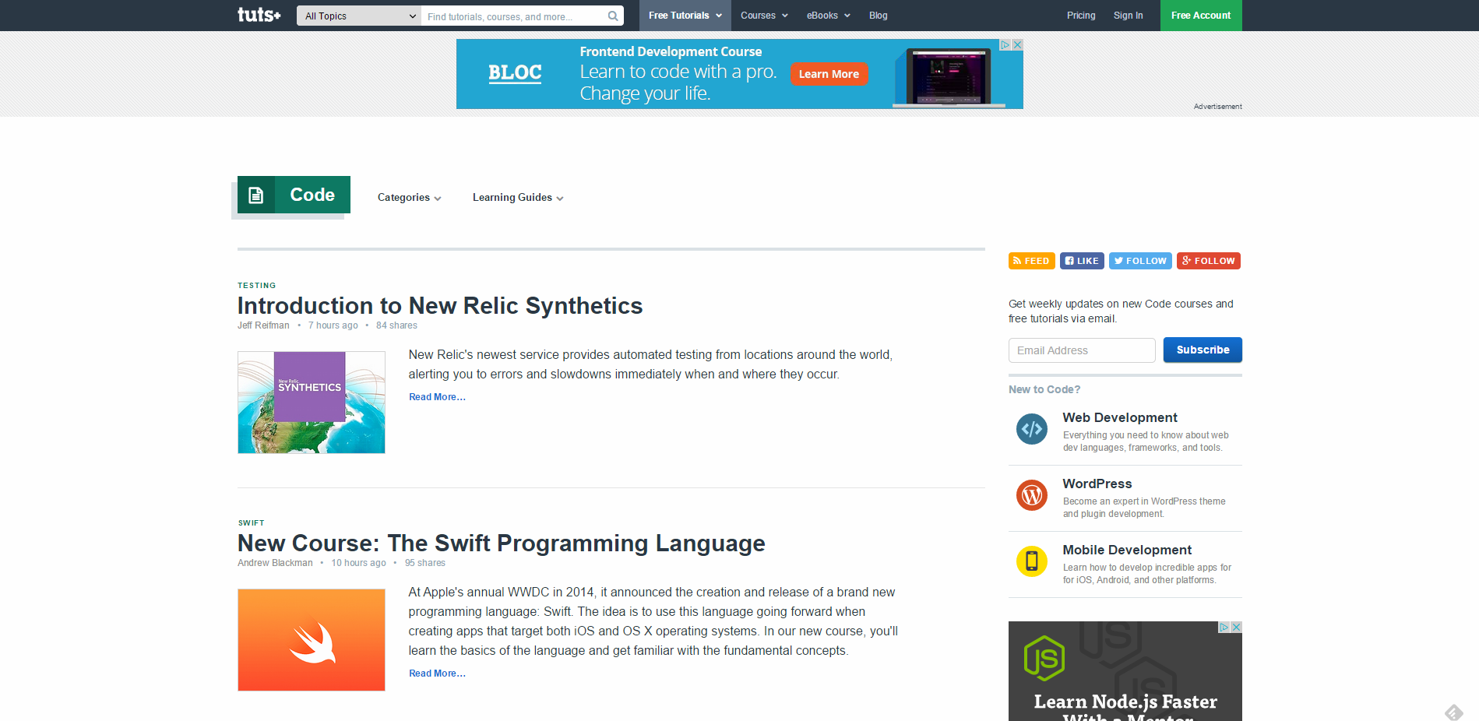Expand the Learning Guides dropdown
The width and height of the screenshot is (1479, 721).
[518, 198]
